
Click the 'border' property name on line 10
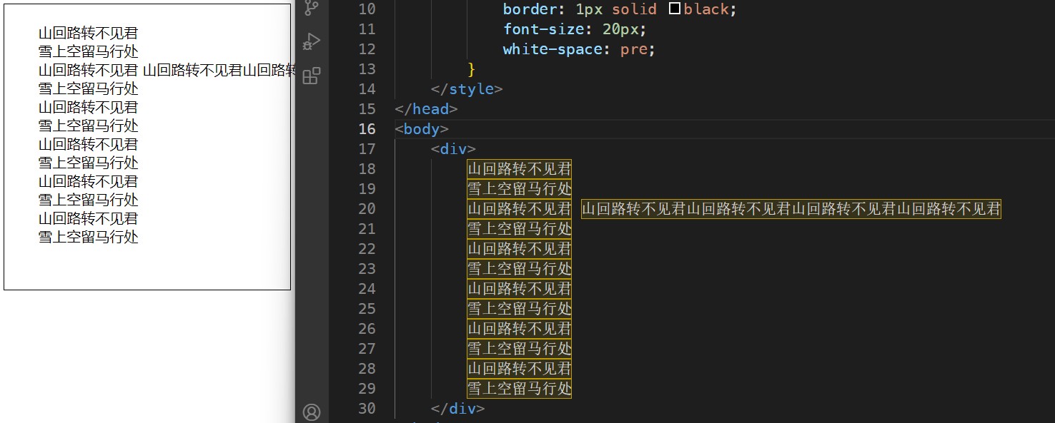[530, 9]
